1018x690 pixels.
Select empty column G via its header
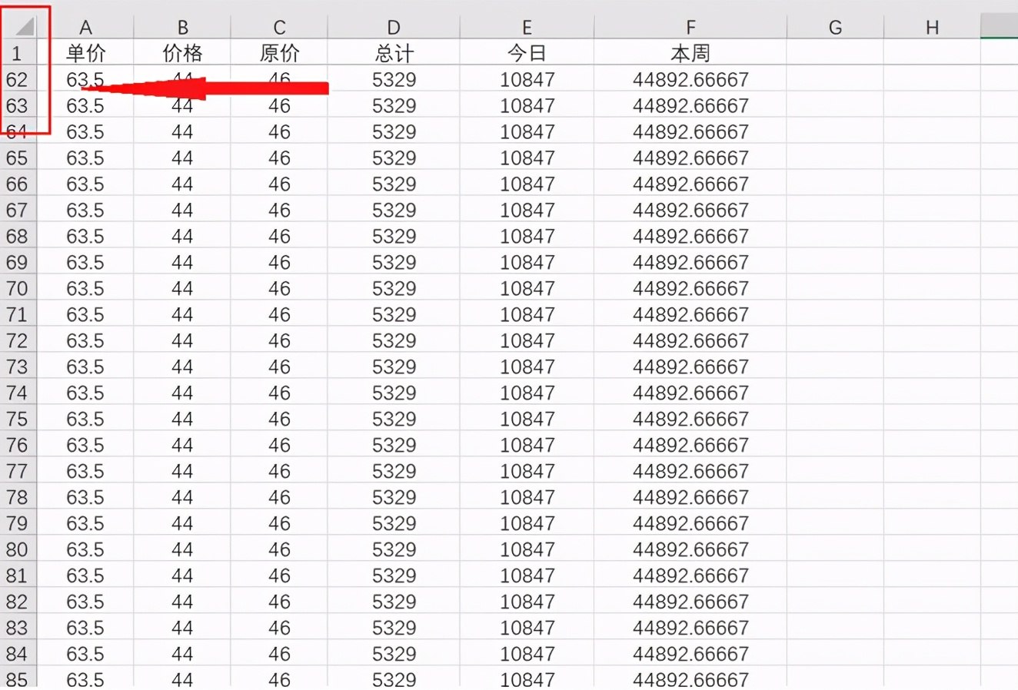point(834,26)
